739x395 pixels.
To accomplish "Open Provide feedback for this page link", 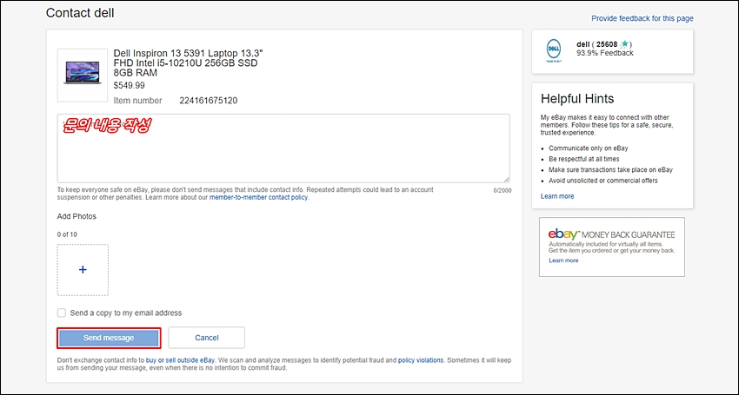I will click(642, 18).
